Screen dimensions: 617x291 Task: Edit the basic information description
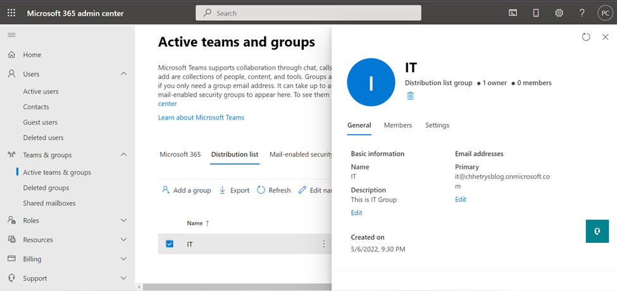[x=356, y=213]
